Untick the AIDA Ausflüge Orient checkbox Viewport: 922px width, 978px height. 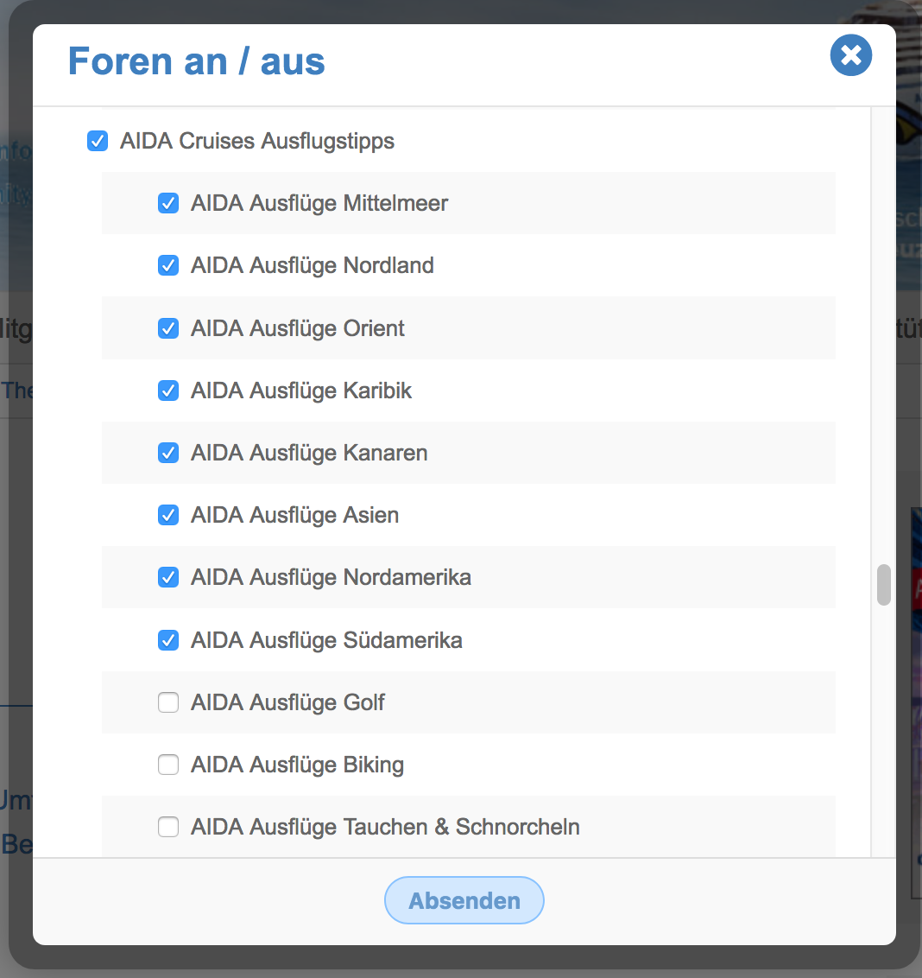point(168,328)
